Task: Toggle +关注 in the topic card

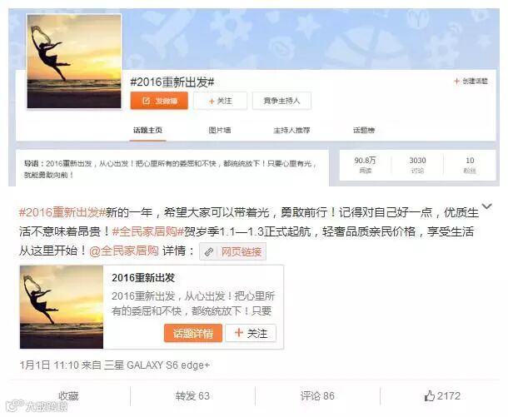Action: 251,333
